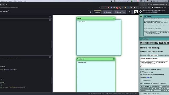Open the Tab menu
Image resolution: width=169 pixels, height=95 pixels.
15,1
